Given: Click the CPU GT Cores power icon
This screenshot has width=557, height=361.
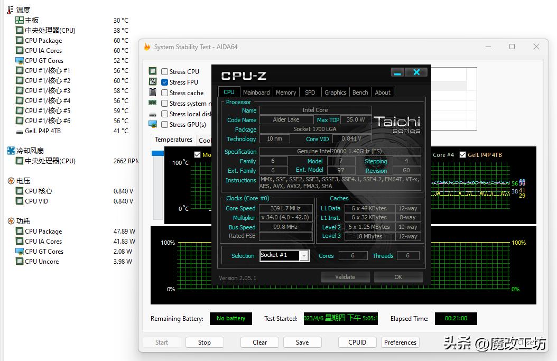Looking at the screenshot, I should click(19, 251).
